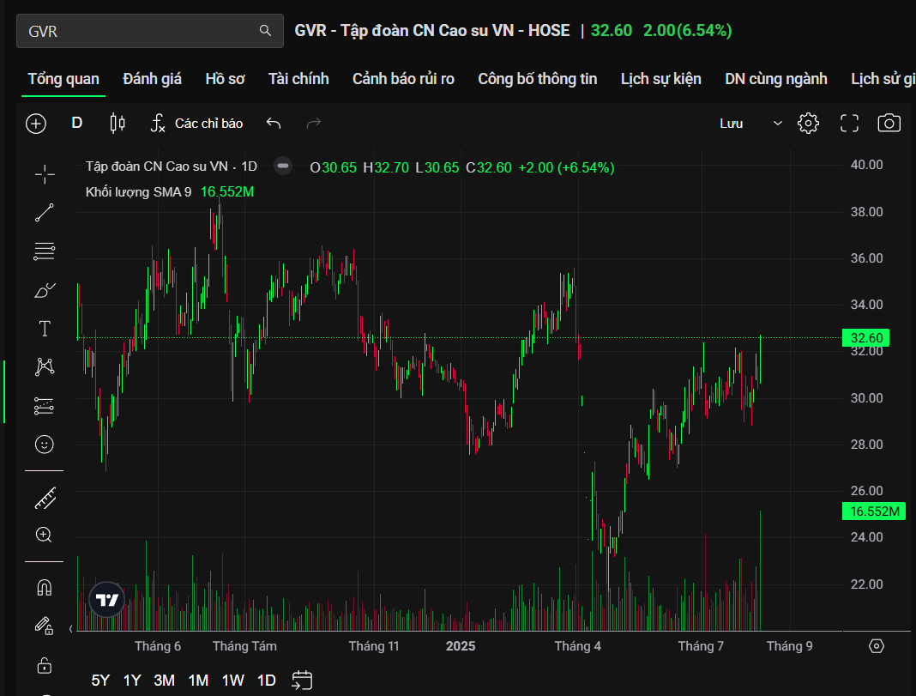Open the Cảnh báo rủi ro tab
916x696 pixels.
(403, 79)
